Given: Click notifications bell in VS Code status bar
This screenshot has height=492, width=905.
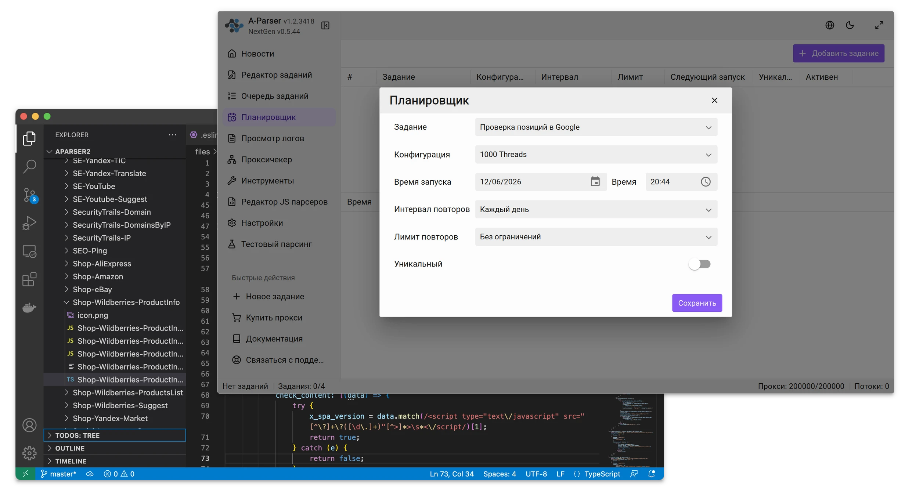Looking at the screenshot, I should click(x=652, y=474).
